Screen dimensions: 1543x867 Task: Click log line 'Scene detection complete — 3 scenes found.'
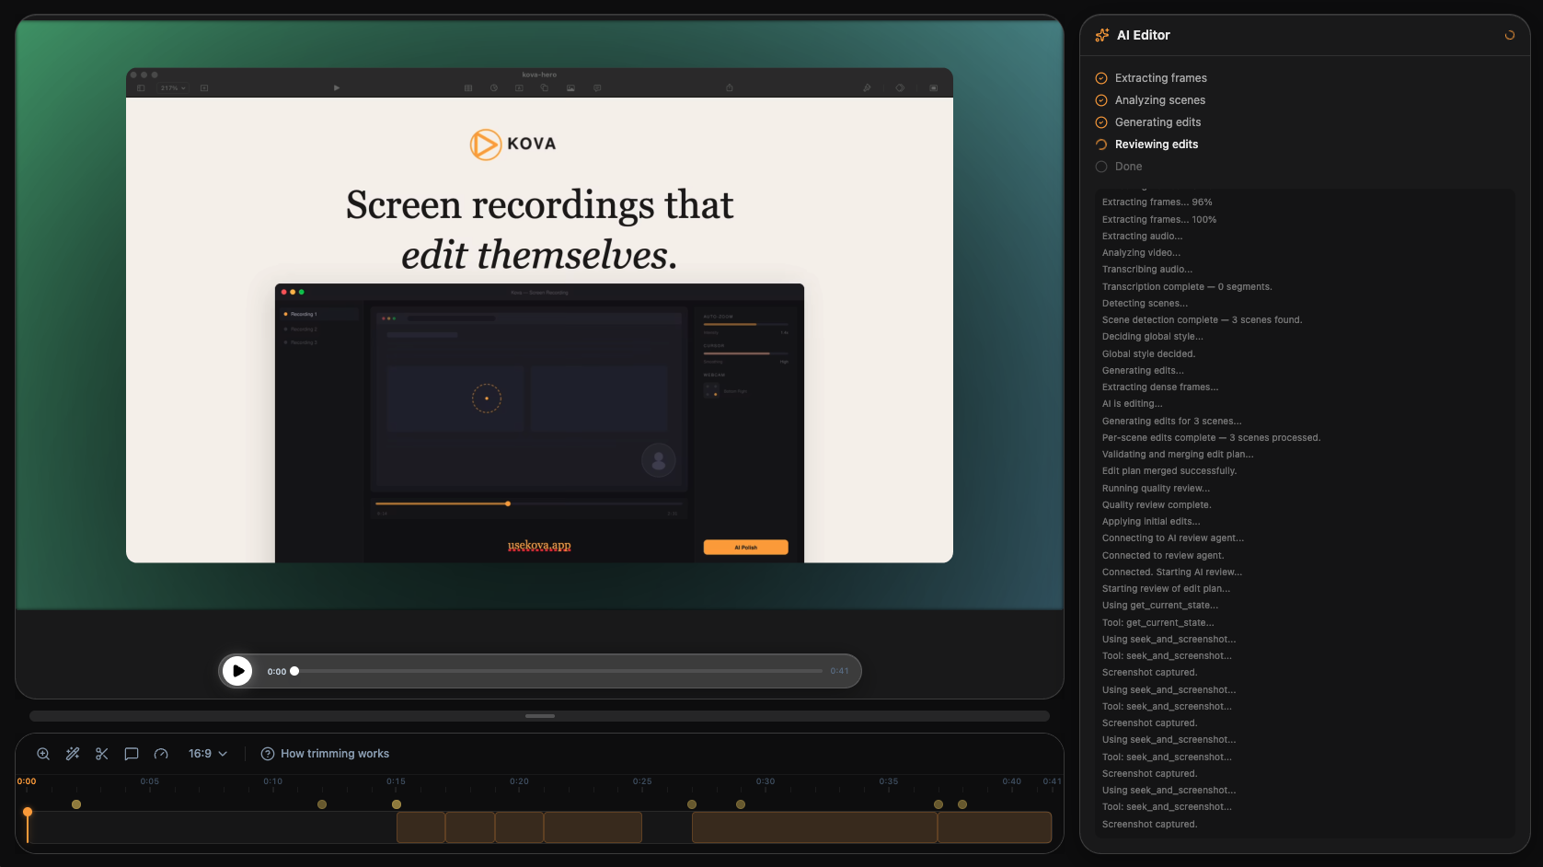coord(1202,320)
